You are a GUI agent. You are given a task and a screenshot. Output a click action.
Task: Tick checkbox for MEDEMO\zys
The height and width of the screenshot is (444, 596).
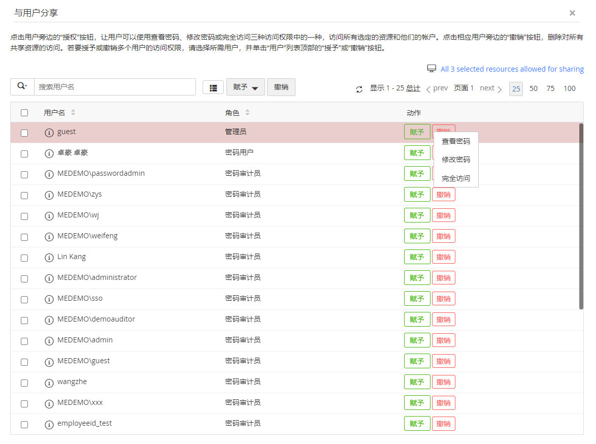(x=24, y=196)
